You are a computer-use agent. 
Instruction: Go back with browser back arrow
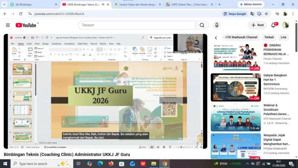pyautogui.click(x=5, y=14)
